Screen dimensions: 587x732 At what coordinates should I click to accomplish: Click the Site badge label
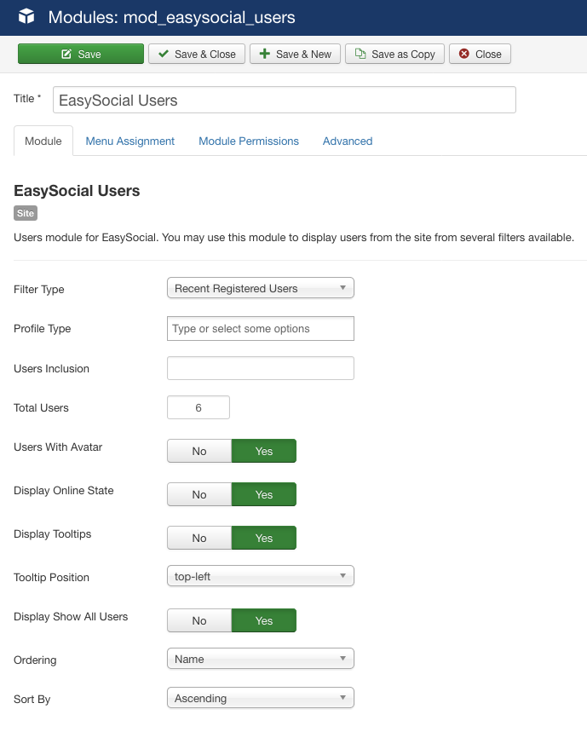point(26,213)
